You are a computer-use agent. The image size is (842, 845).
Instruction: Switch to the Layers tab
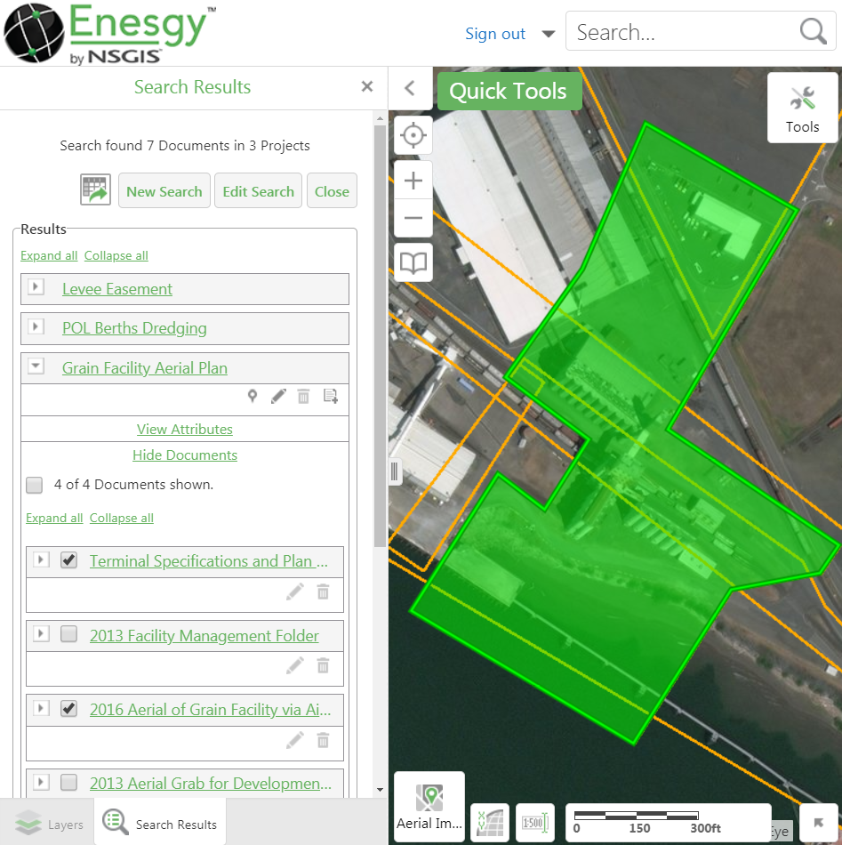tap(49, 824)
